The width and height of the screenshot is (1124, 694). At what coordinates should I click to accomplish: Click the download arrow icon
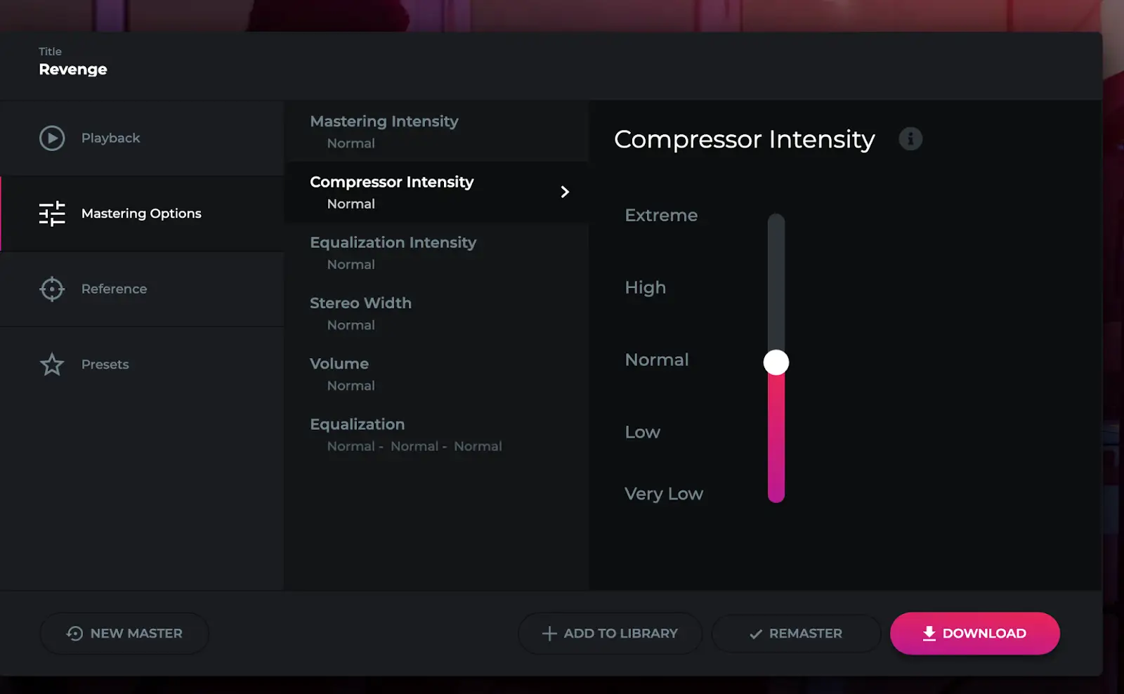tap(929, 634)
